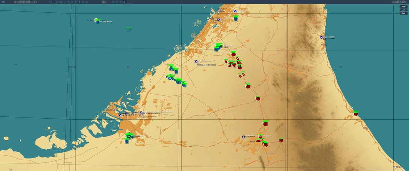This screenshot has width=409, height=171.
Task: Click the mission date and time readout
Action: tap(400, 2)
